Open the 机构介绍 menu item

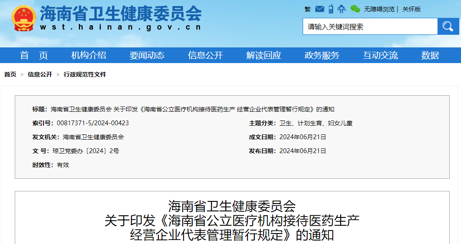89,55
